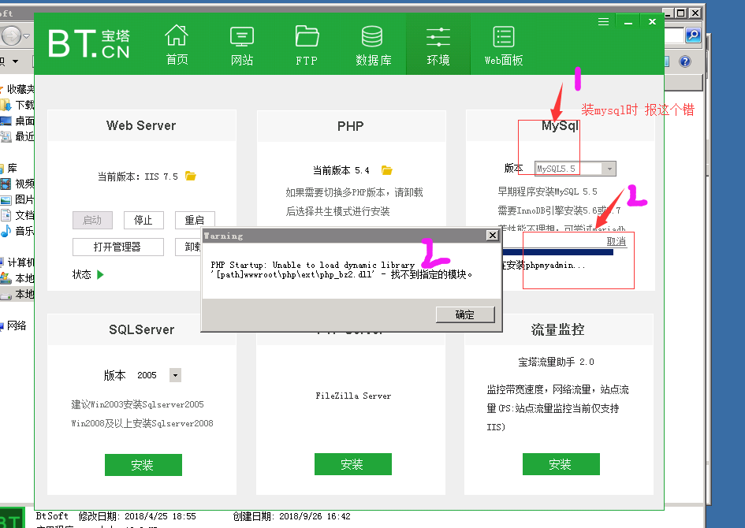This screenshot has width=745, height=528.
Task: Click the 当前版本: IIS 7.5 text
Action: [x=138, y=177]
